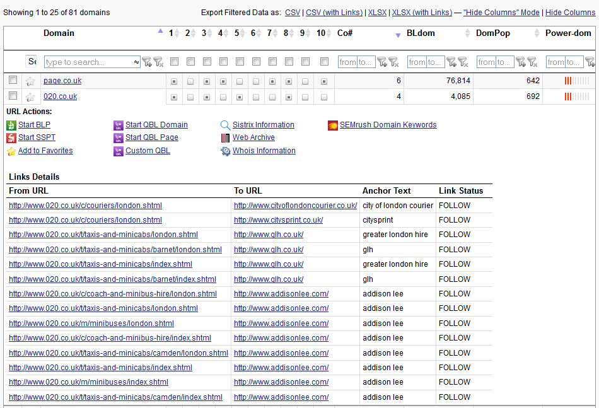Click the DomPop "from" filter field
The height and width of the screenshot is (408, 599).
[486, 62]
